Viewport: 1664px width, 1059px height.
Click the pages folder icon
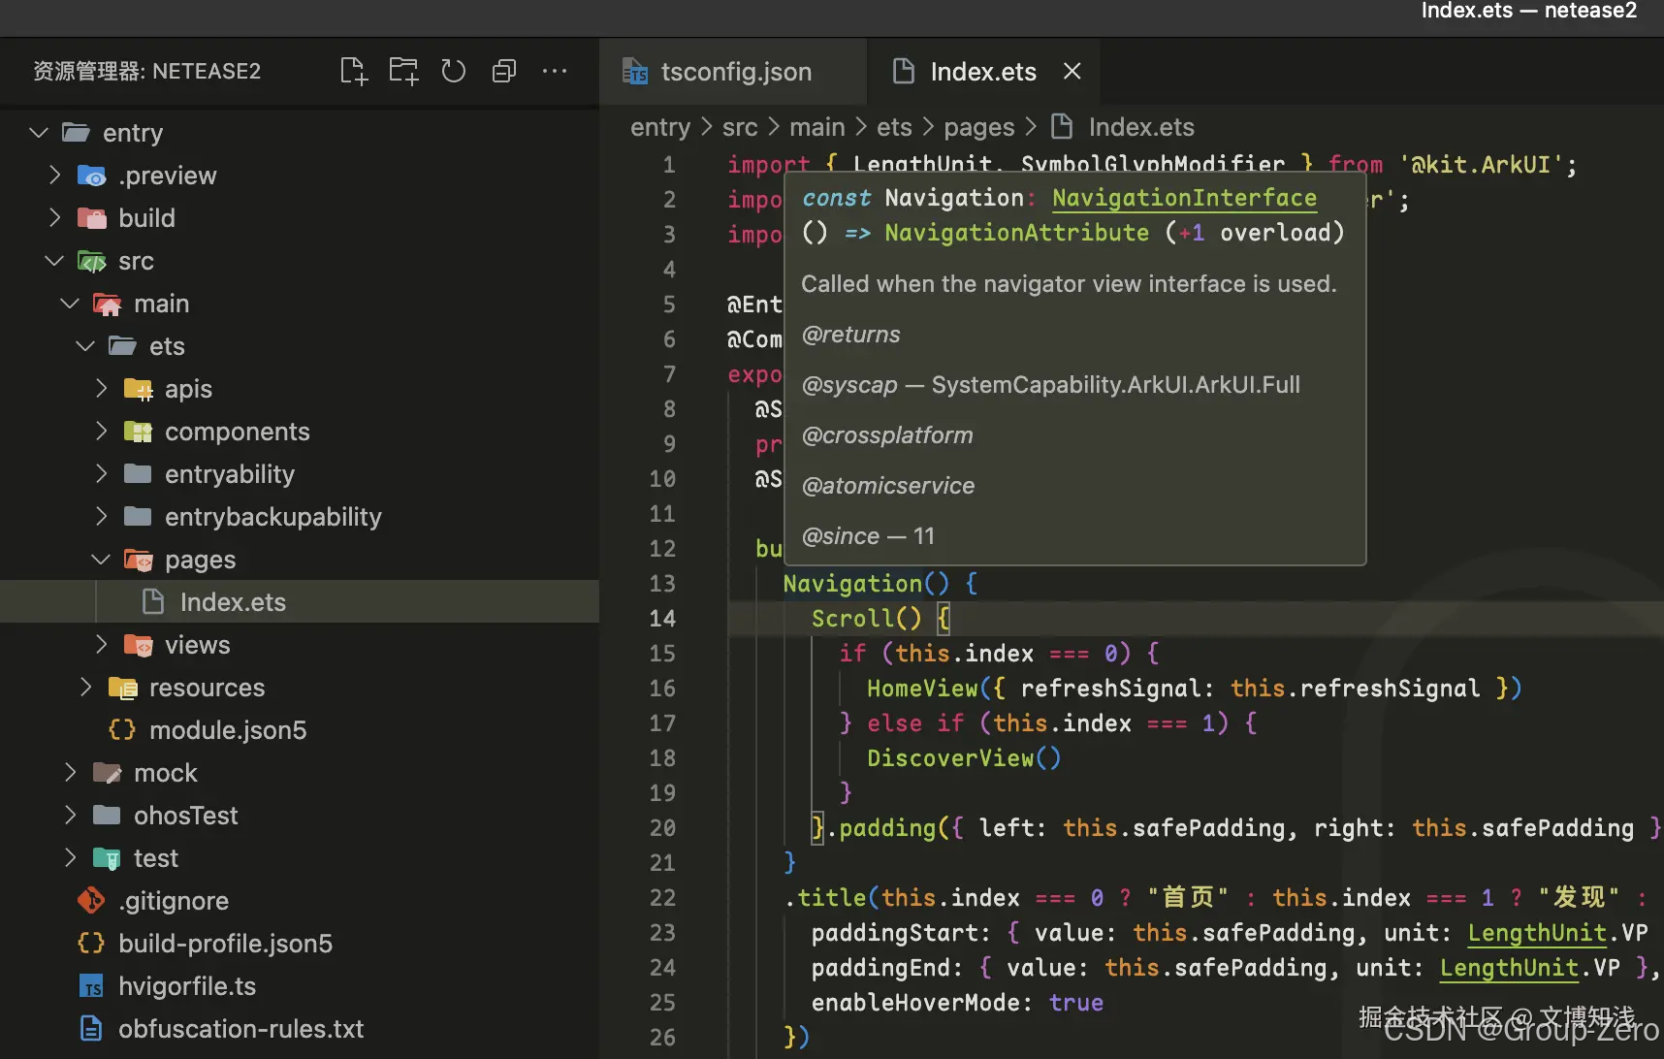(x=138, y=560)
